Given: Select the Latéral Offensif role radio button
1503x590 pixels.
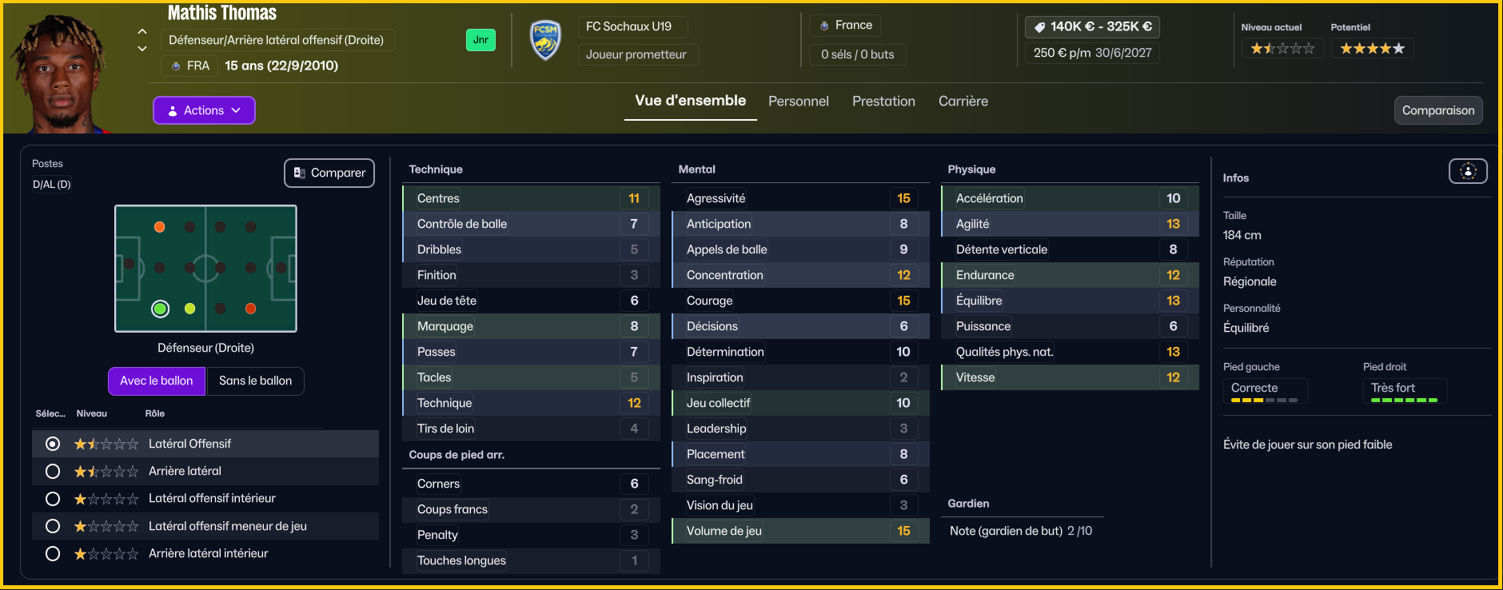Looking at the screenshot, I should coord(53,444).
